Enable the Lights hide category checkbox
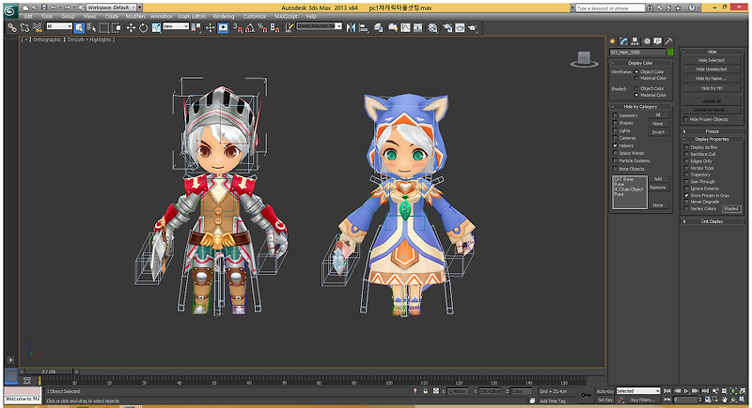Viewport: 752px width, 408px height. click(x=615, y=130)
